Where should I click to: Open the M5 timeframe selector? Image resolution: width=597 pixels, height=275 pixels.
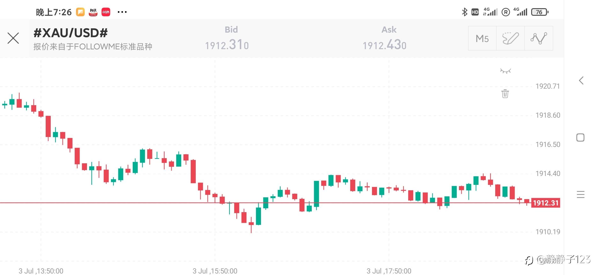pyautogui.click(x=482, y=38)
